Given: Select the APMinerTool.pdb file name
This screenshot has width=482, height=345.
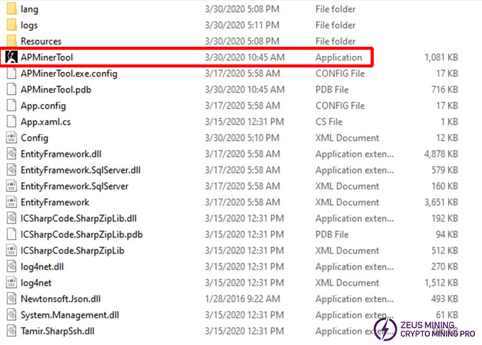Looking at the screenshot, I should [x=56, y=89].
